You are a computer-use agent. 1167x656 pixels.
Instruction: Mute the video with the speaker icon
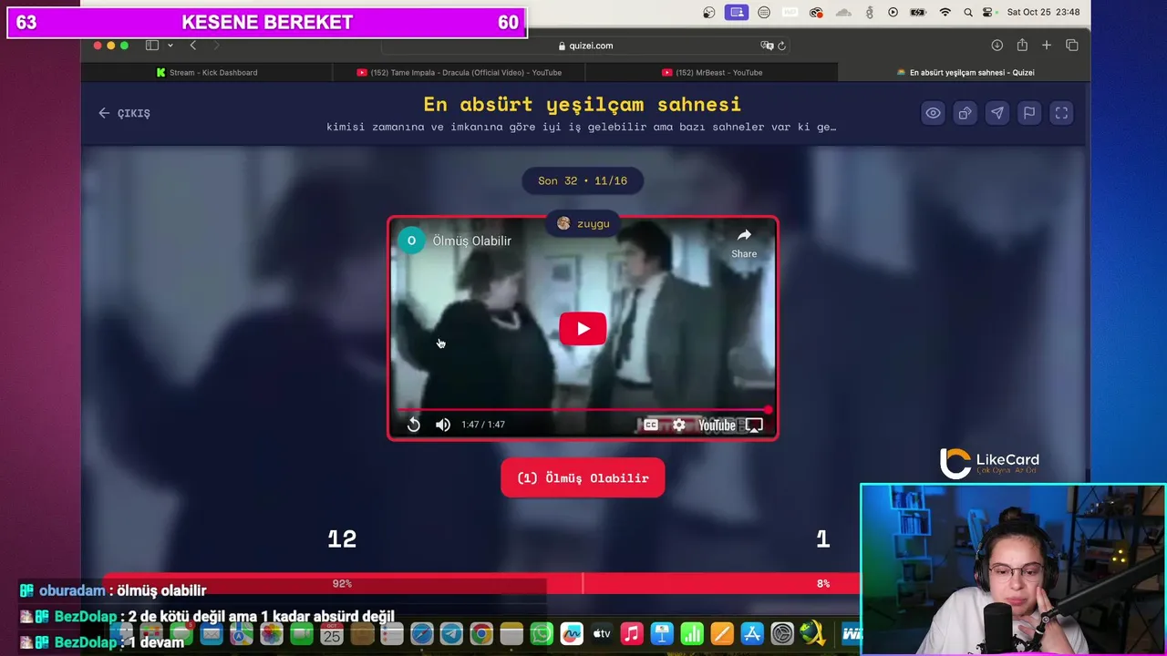[443, 425]
